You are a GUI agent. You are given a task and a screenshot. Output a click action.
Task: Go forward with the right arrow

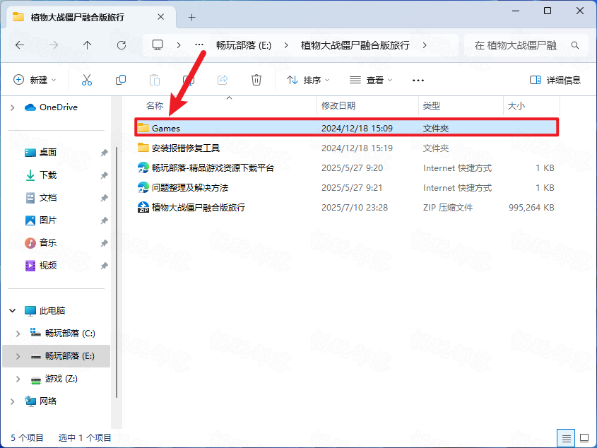click(x=54, y=45)
